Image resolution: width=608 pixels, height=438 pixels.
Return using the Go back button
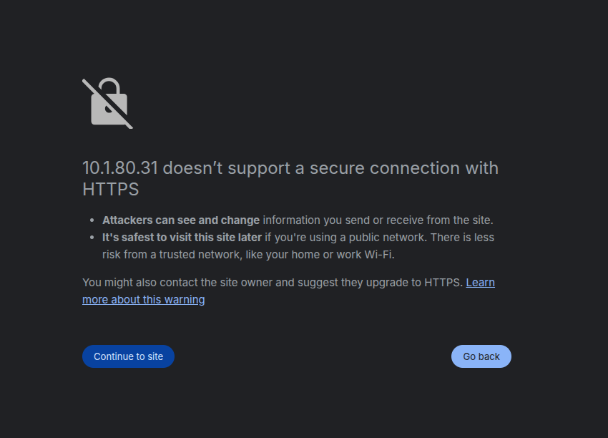coord(481,356)
